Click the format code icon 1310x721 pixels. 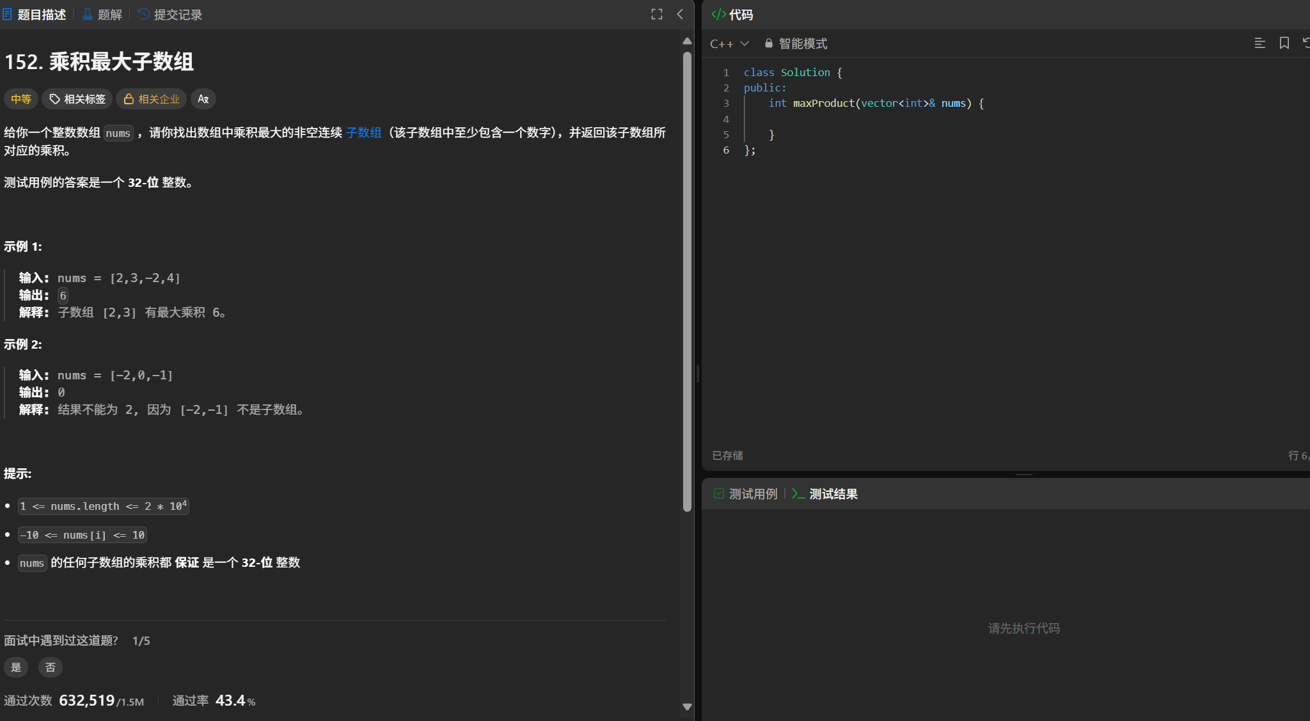(x=1259, y=43)
